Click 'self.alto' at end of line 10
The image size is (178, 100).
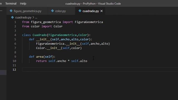click(x=79, y=61)
